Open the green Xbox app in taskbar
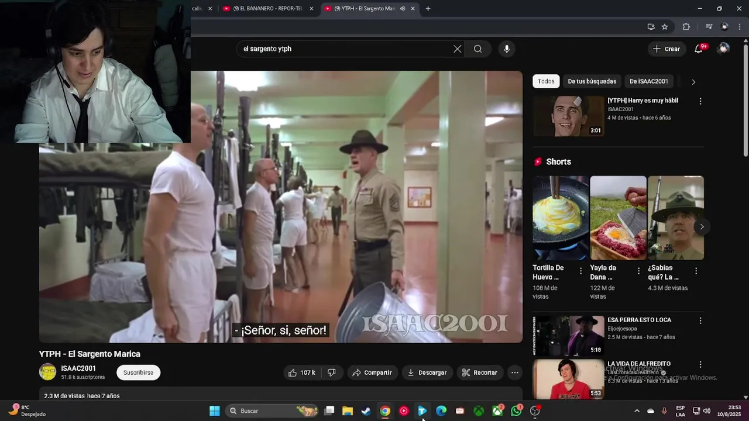Viewport: 749px width, 421px height. (479, 411)
